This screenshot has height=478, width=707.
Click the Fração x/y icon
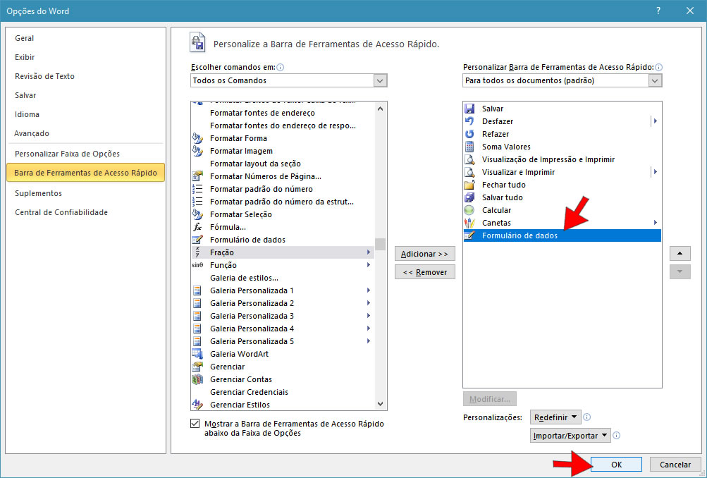(197, 252)
